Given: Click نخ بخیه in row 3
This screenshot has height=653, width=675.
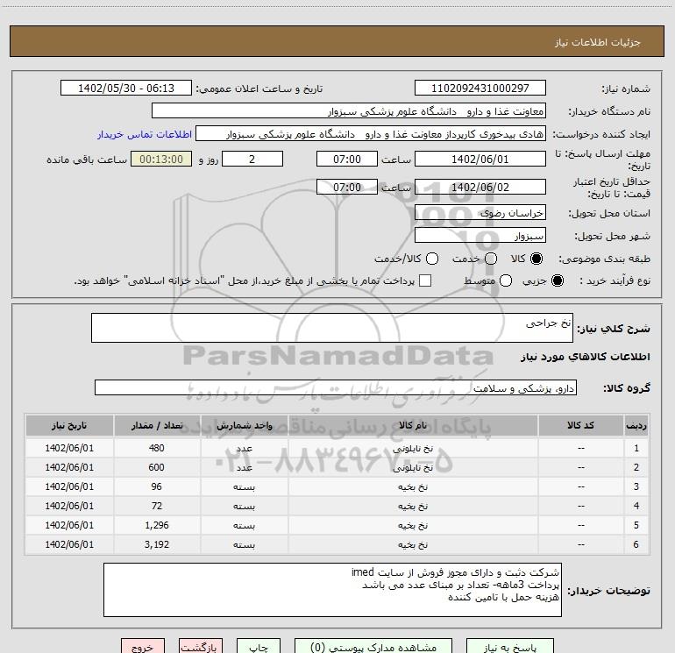Looking at the screenshot, I should tap(413, 486).
